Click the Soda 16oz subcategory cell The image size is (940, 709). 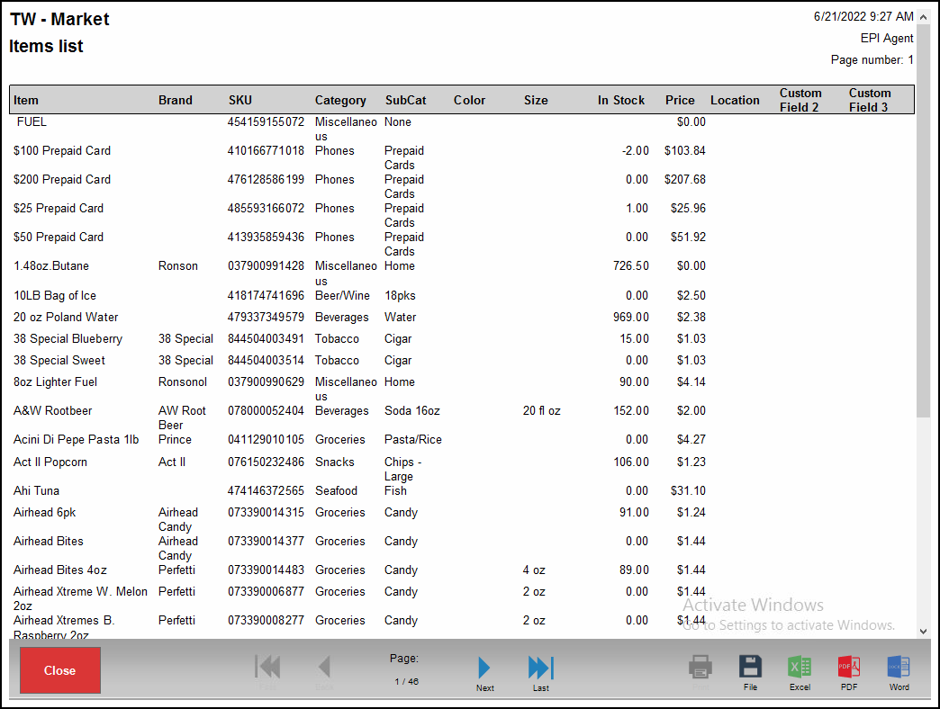(411, 411)
